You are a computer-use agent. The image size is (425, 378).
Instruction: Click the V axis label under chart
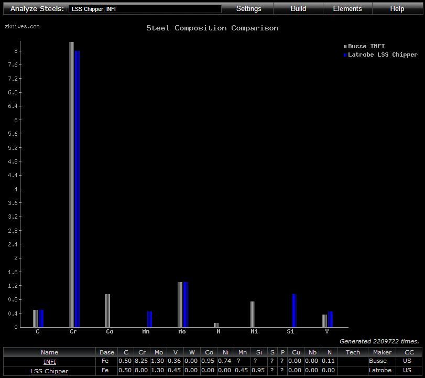click(327, 331)
